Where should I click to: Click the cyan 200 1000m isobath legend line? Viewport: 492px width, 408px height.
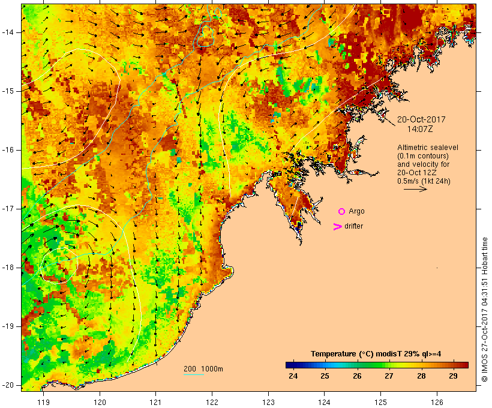194,374
